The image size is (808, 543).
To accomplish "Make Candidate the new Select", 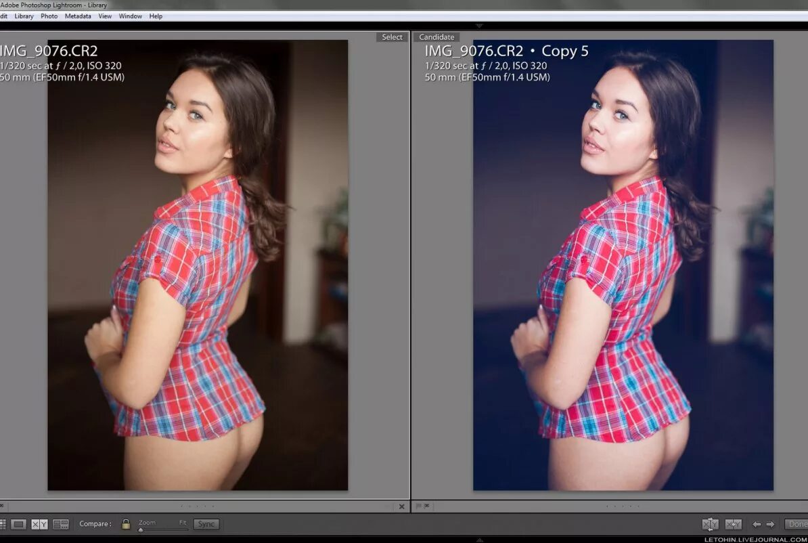I will click(x=734, y=524).
